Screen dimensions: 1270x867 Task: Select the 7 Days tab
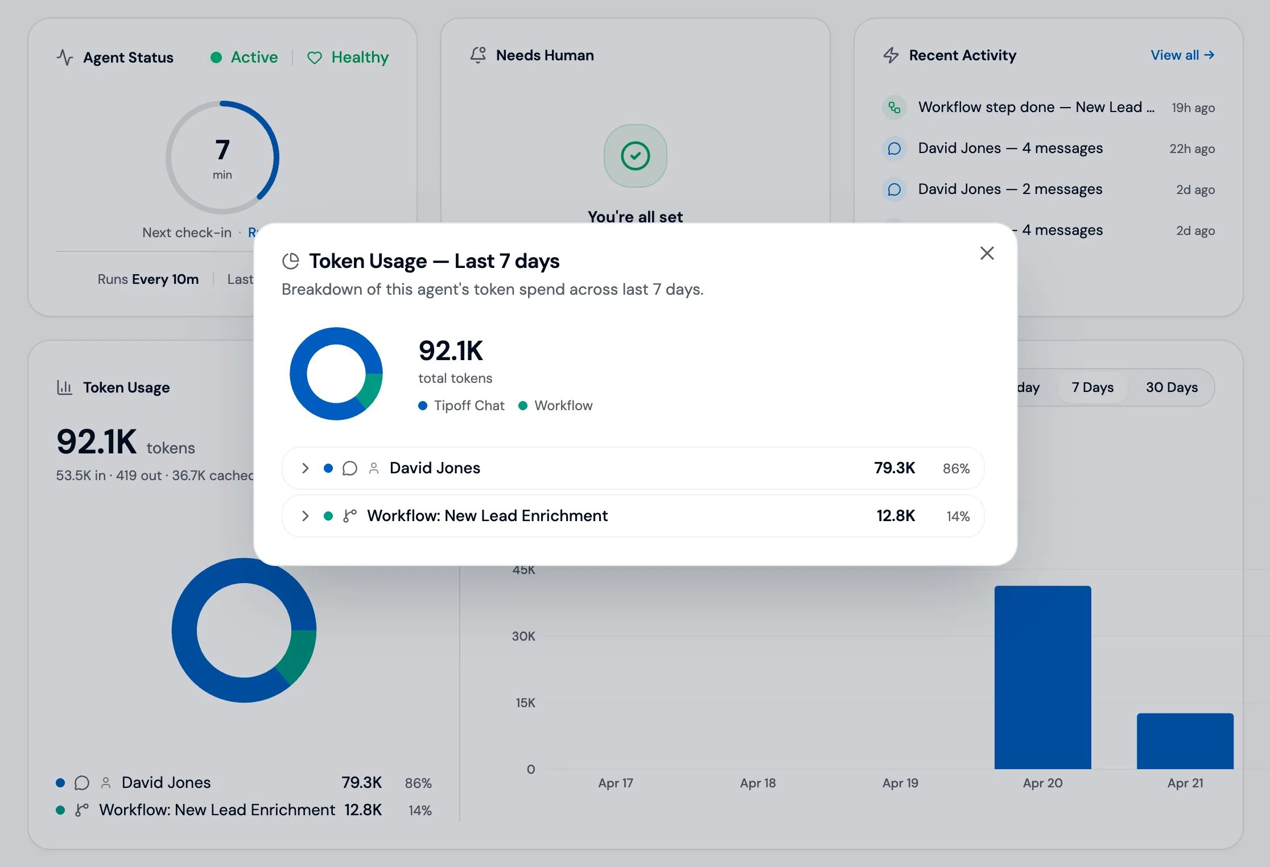pos(1092,387)
